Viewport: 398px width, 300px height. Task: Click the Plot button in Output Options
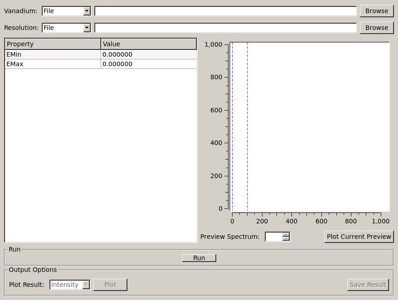coord(110,285)
